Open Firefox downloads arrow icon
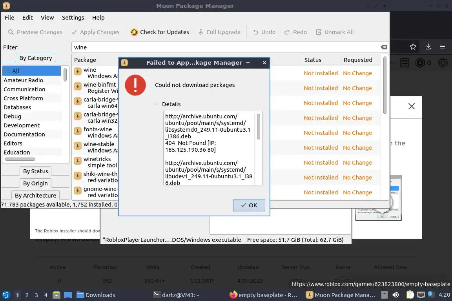 428,47
